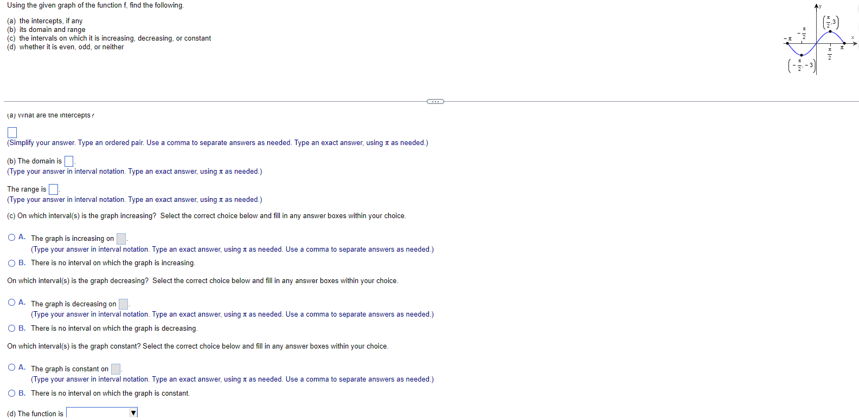Select option A: graph is increasing on
Screen dimensions: 859x420
coord(12,238)
